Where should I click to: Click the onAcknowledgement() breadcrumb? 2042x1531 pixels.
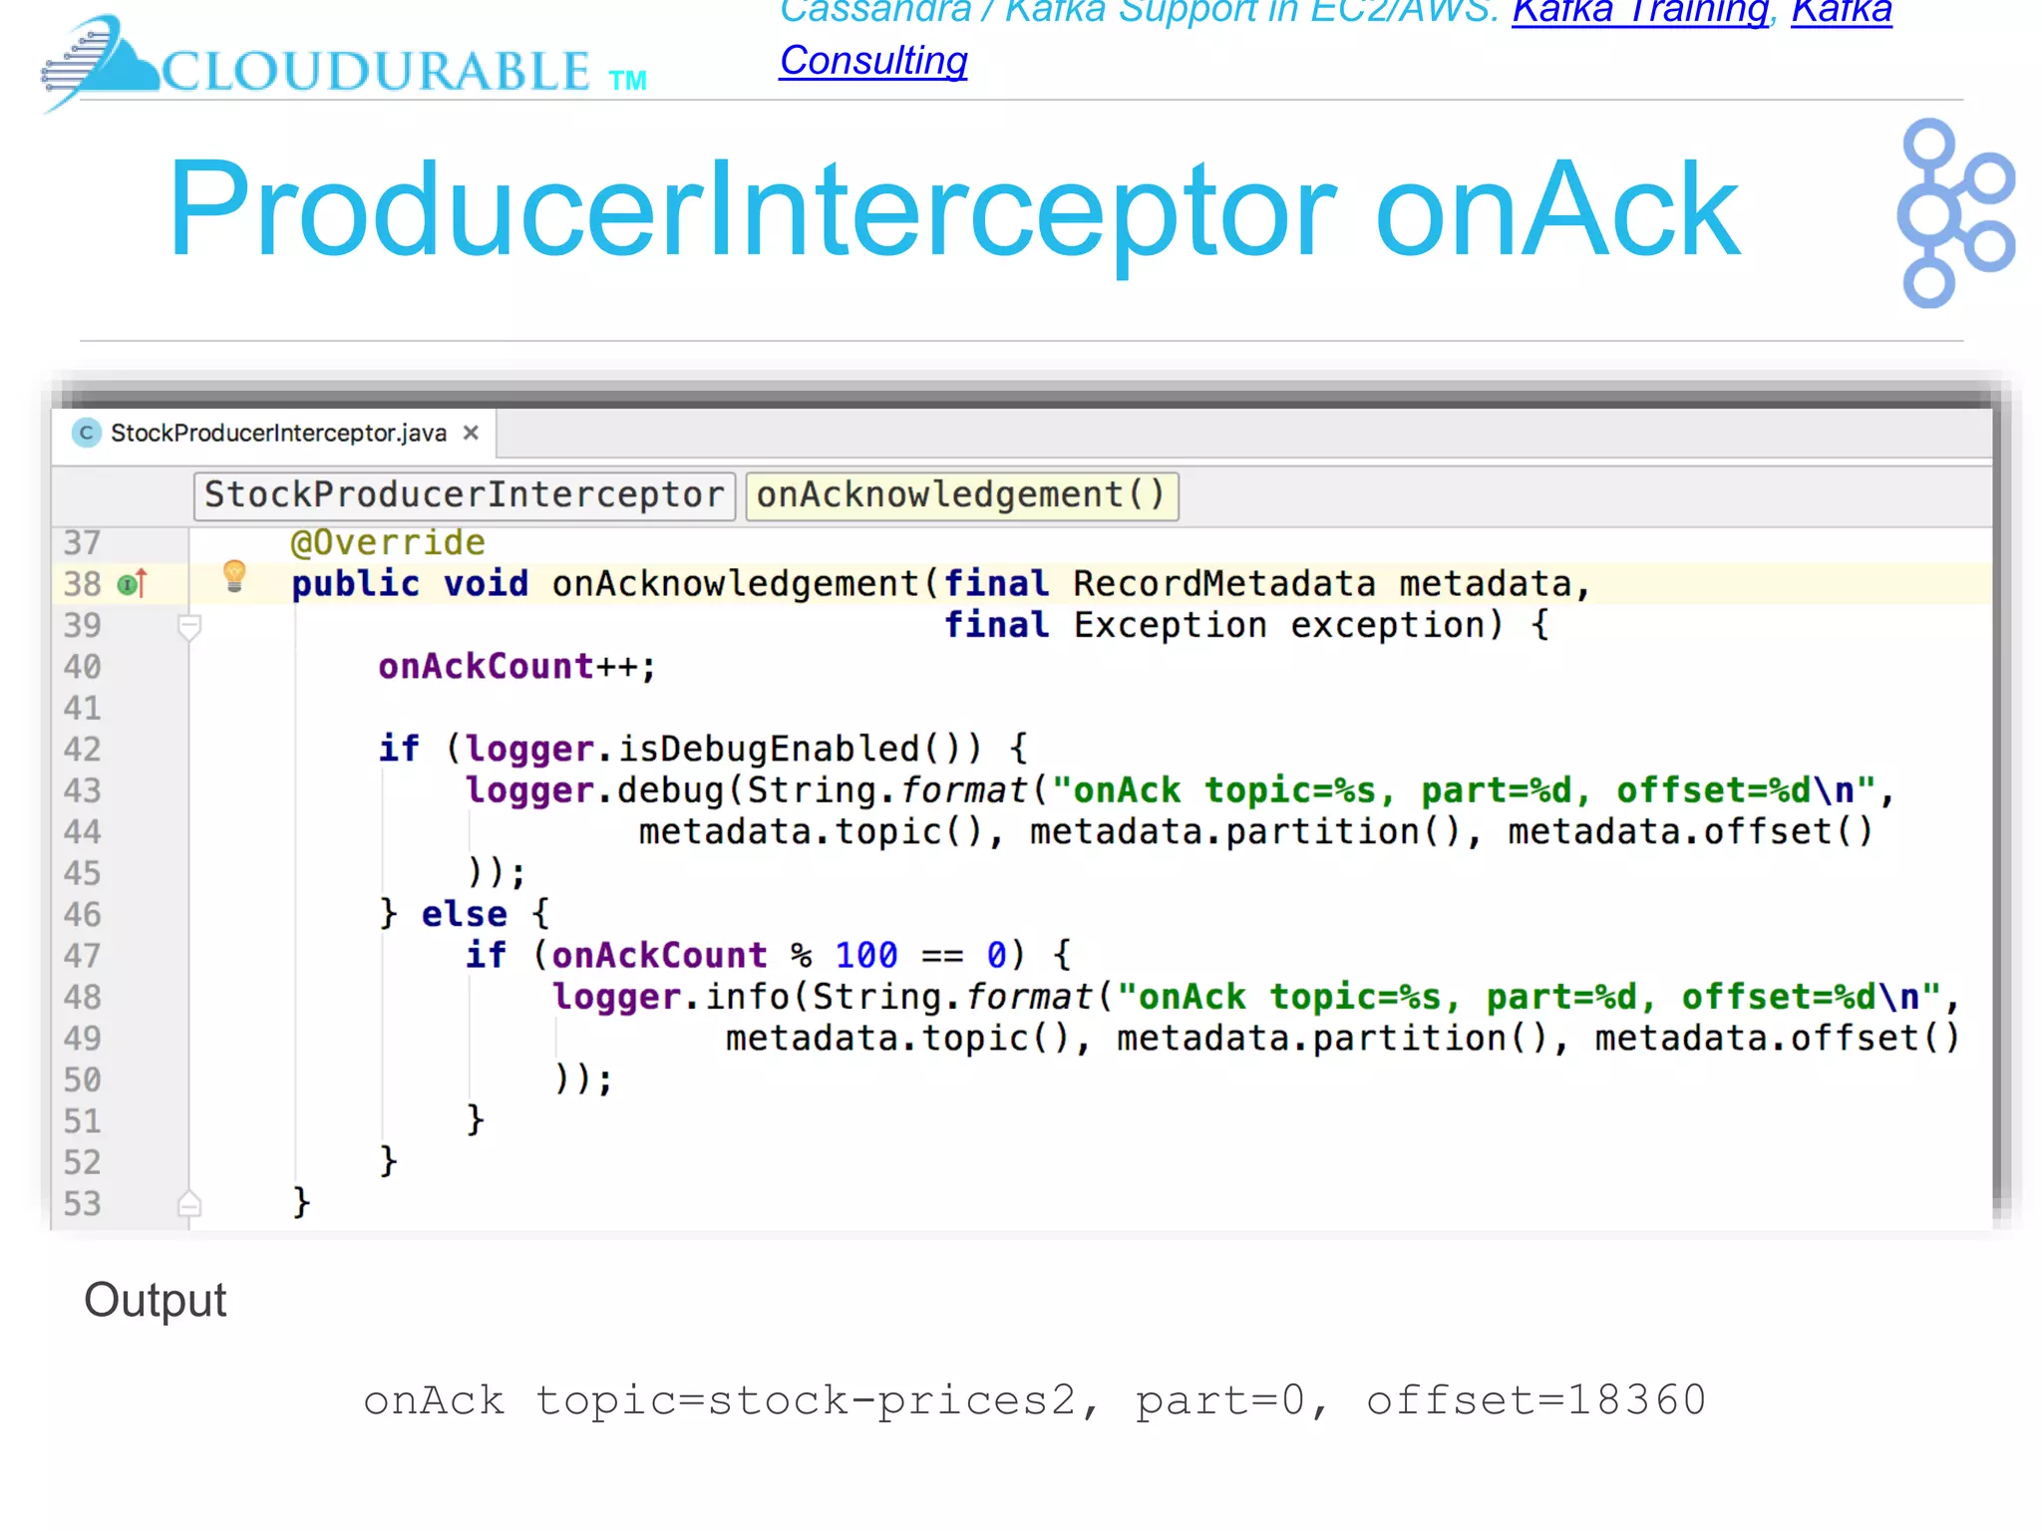960,495
